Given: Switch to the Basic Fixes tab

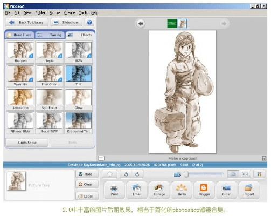Looking at the screenshot, I should [19, 35].
